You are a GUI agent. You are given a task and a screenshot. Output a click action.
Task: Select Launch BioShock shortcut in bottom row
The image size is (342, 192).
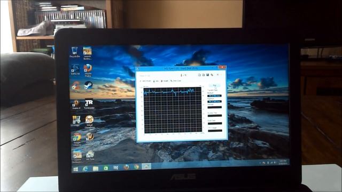(77, 156)
